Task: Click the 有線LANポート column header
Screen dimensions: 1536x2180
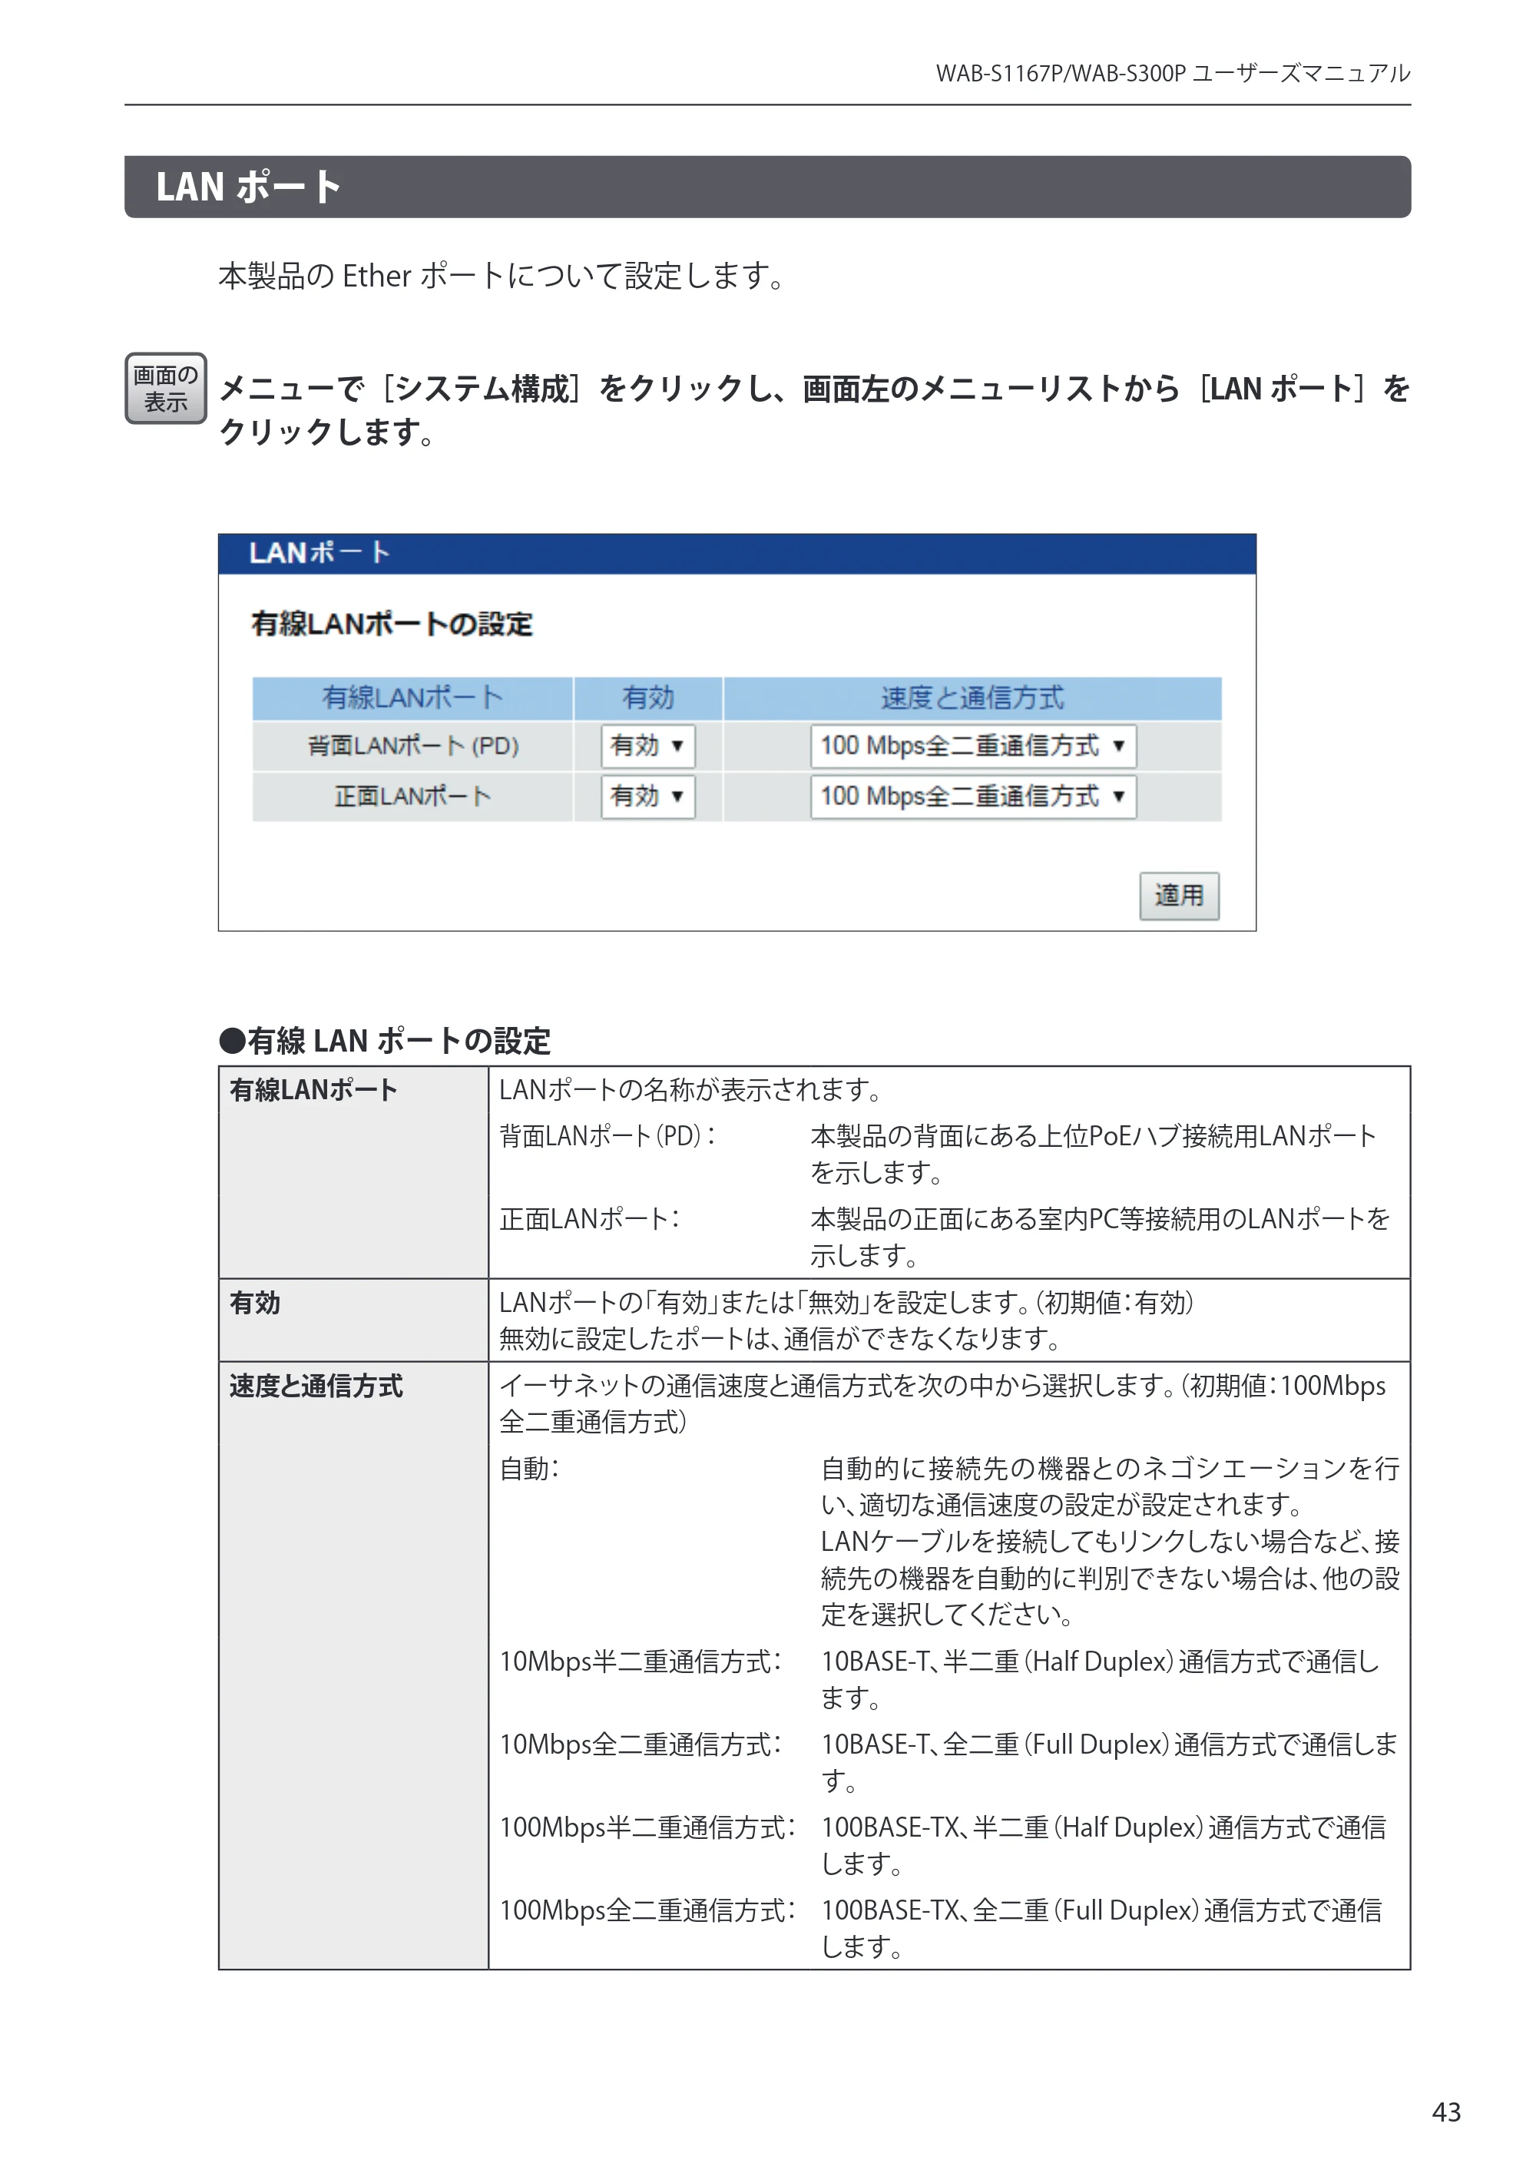Action: [x=412, y=698]
